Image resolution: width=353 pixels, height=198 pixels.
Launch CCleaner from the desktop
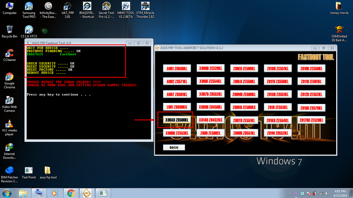point(9,55)
